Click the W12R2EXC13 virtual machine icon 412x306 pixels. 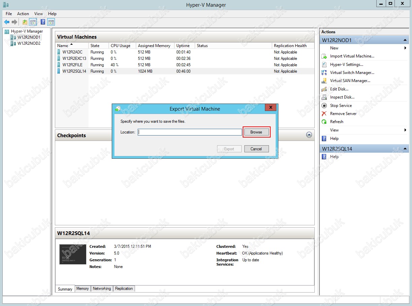(59, 59)
